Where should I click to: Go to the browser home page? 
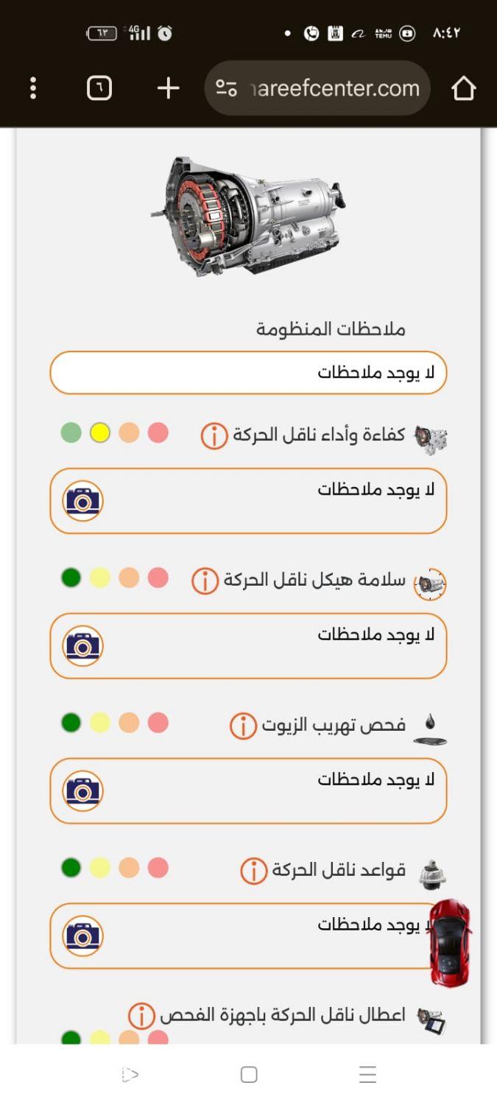point(464,88)
